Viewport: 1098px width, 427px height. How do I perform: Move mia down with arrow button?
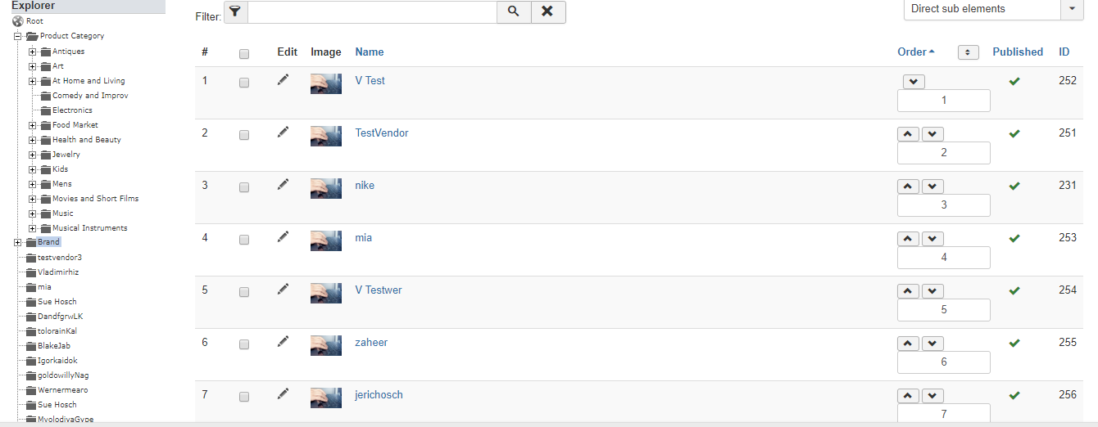(x=932, y=239)
